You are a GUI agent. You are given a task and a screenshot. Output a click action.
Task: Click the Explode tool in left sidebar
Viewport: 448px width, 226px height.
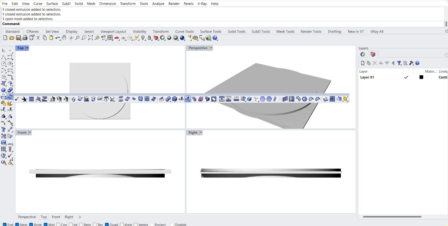10,103
